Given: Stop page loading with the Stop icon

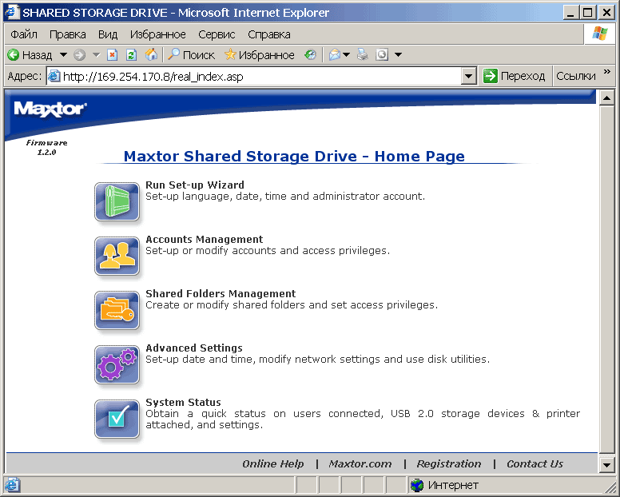Looking at the screenshot, I should coord(113,55).
